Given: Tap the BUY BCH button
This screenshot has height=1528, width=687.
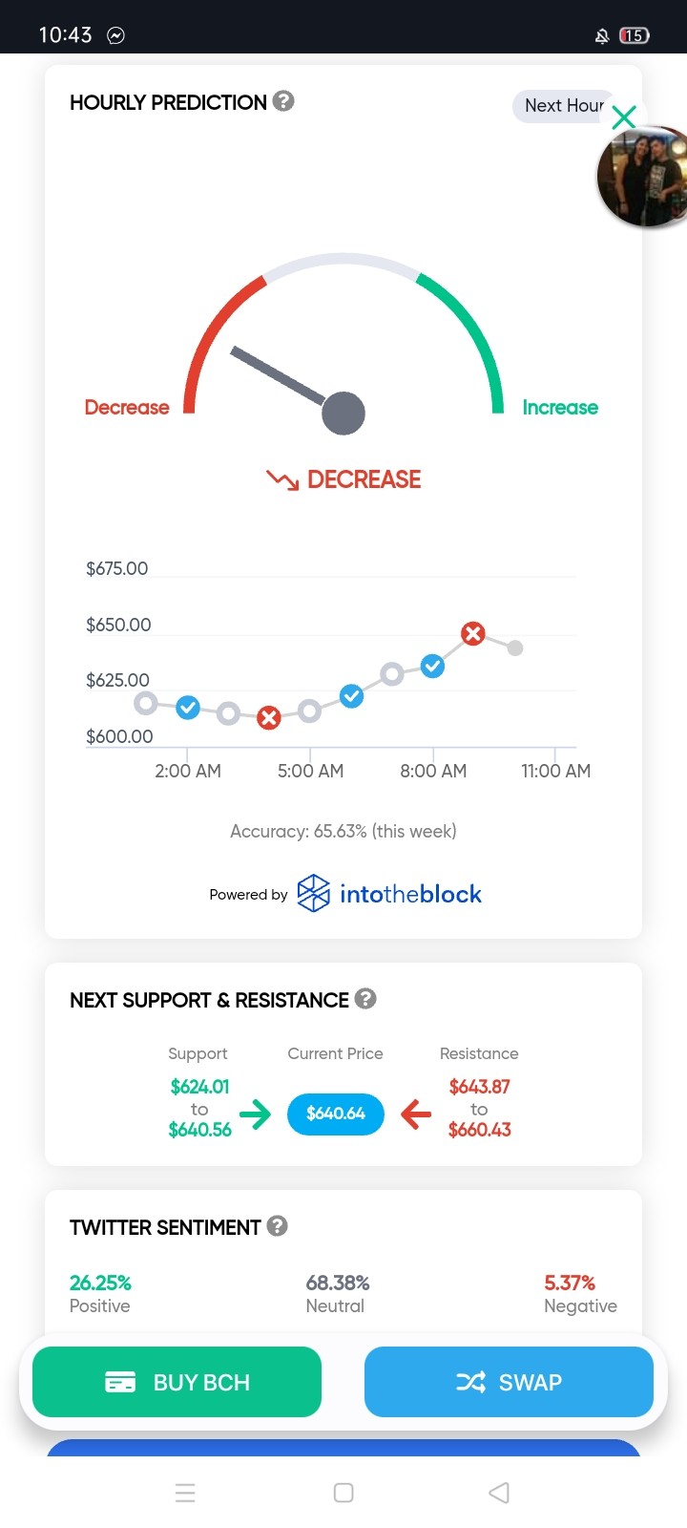Looking at the screenshot, I should (177, 1382).
